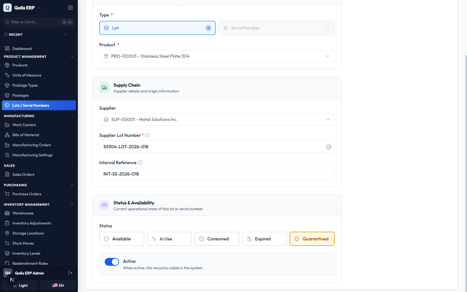Open the Replenishment Rules menu item

[x=39, y=263]
